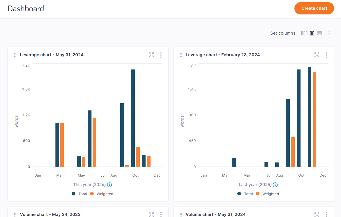
Task: Grab drag handle of Volume chart May 24, 2023
Action: coord(15,215)
